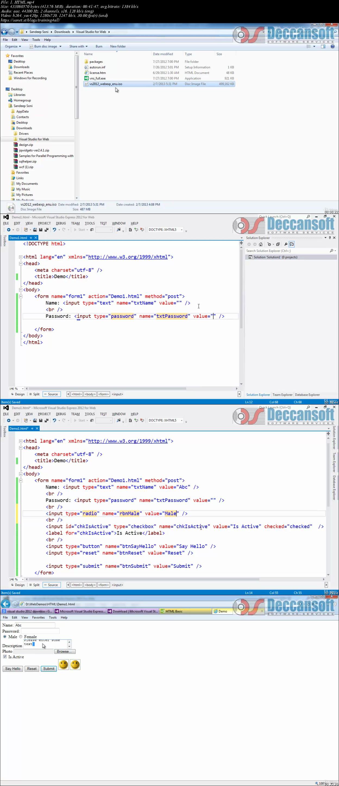
Task: Open Tools menu in the Explorer window
Action: [36, 40]
